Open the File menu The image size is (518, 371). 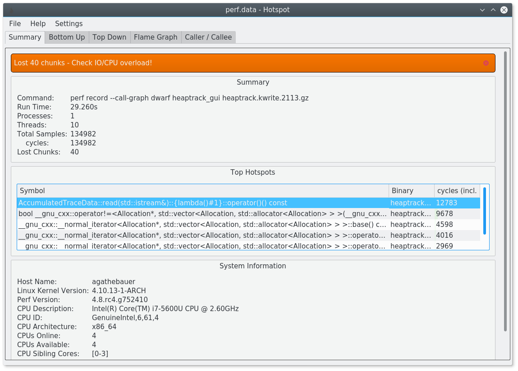[15, 24]
